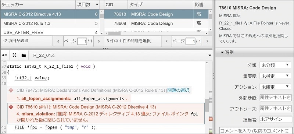The width and height of the screenshot is (294, 134).
Task: Click fopen call on line 41
Action: click(51, 127)
